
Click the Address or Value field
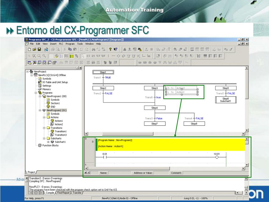tap(161, 173)
